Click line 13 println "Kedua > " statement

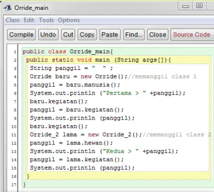104,151
